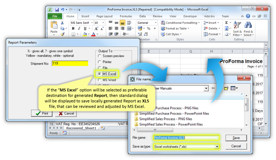
Task: Activate the Format Painter brush
Action: tap(62, 34)
